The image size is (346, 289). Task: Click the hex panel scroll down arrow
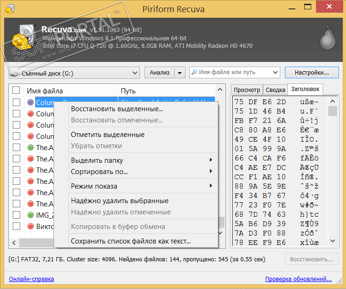332,241
